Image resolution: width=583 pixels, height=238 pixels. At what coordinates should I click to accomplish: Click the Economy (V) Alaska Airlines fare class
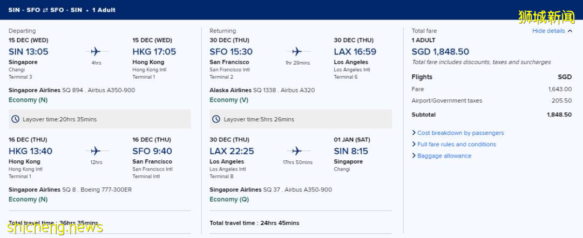229,100
